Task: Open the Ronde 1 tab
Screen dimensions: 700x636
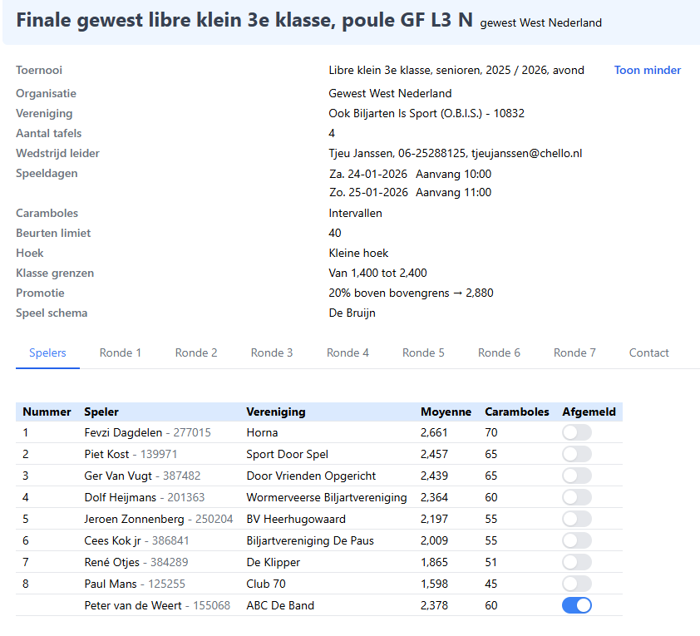Action: tap(121, 353)
